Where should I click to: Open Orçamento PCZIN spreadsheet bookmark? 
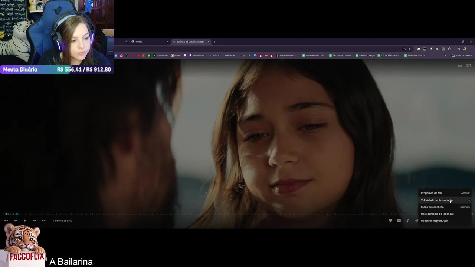(x=314, y=56)
